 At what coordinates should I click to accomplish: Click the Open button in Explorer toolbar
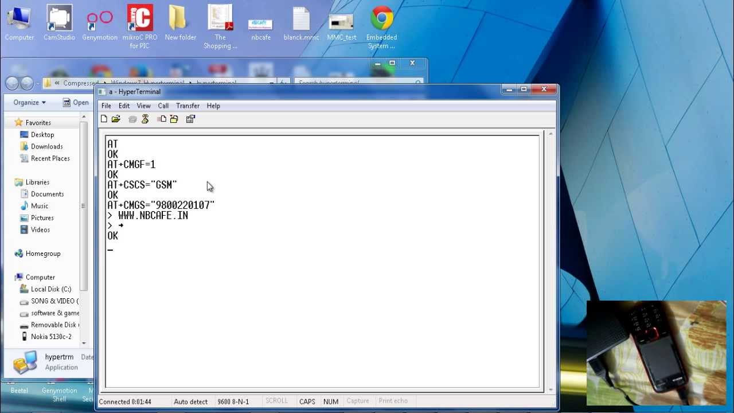76,102
